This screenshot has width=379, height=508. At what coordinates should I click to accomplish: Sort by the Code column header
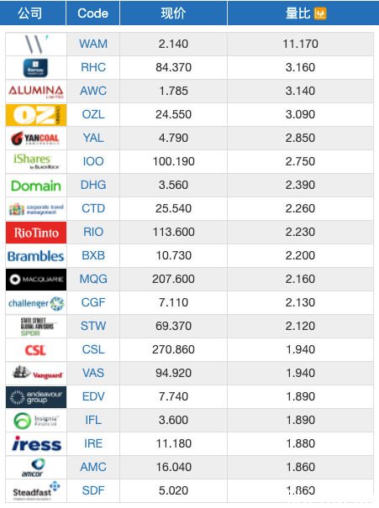click(x=92, y=13)
